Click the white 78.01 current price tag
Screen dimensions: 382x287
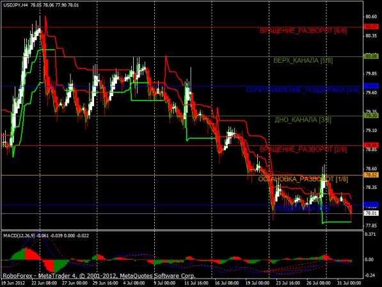[371, 213]
